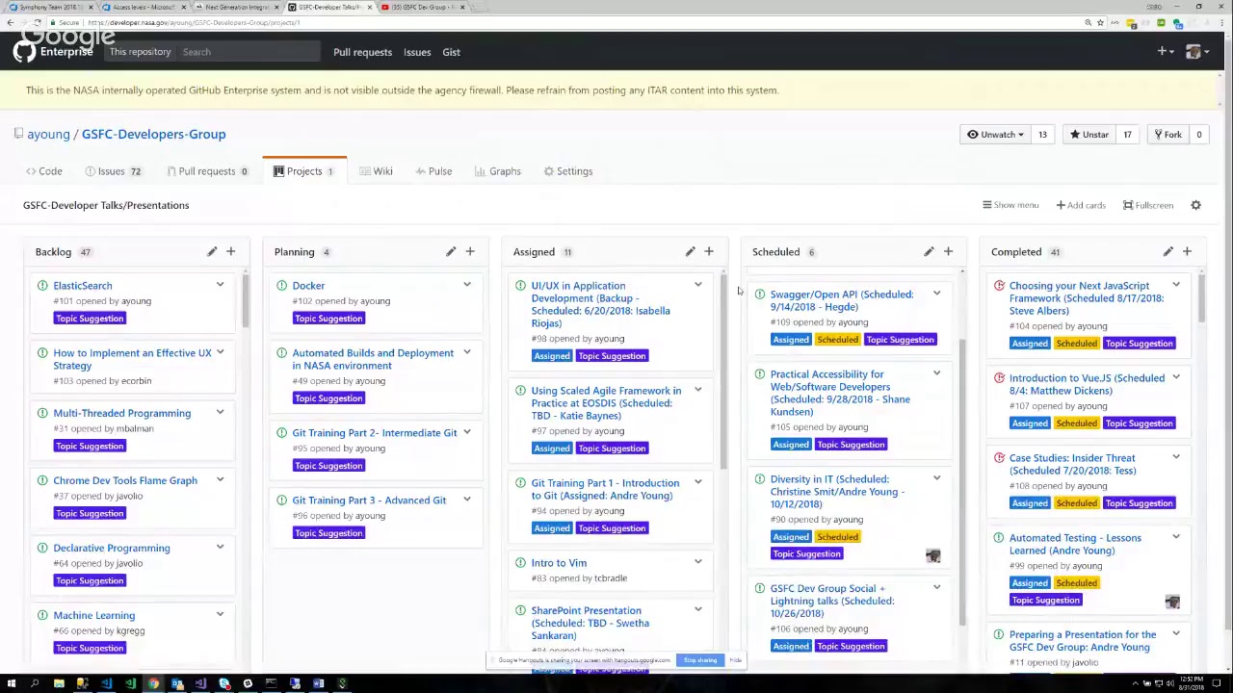Click the GitHub Enterprise octocat logo

24,52
